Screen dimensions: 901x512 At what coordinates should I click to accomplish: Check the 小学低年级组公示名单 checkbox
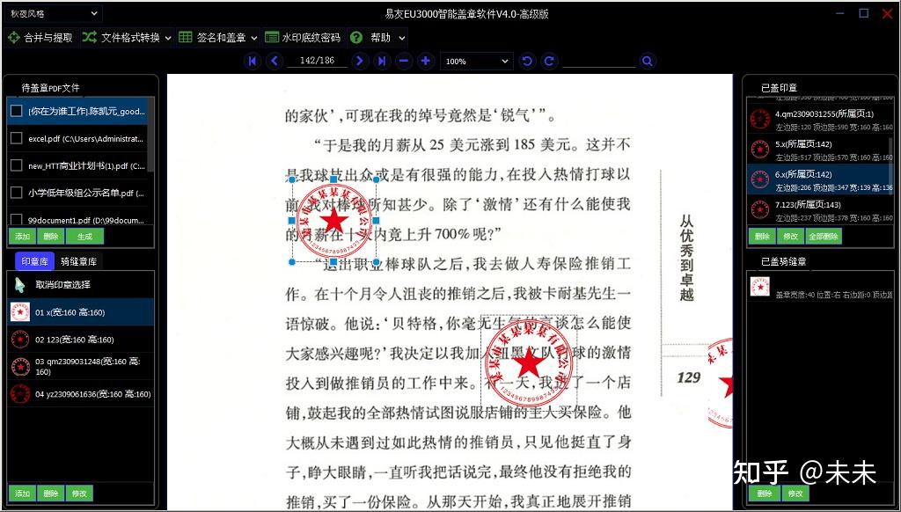coord(17,193)
